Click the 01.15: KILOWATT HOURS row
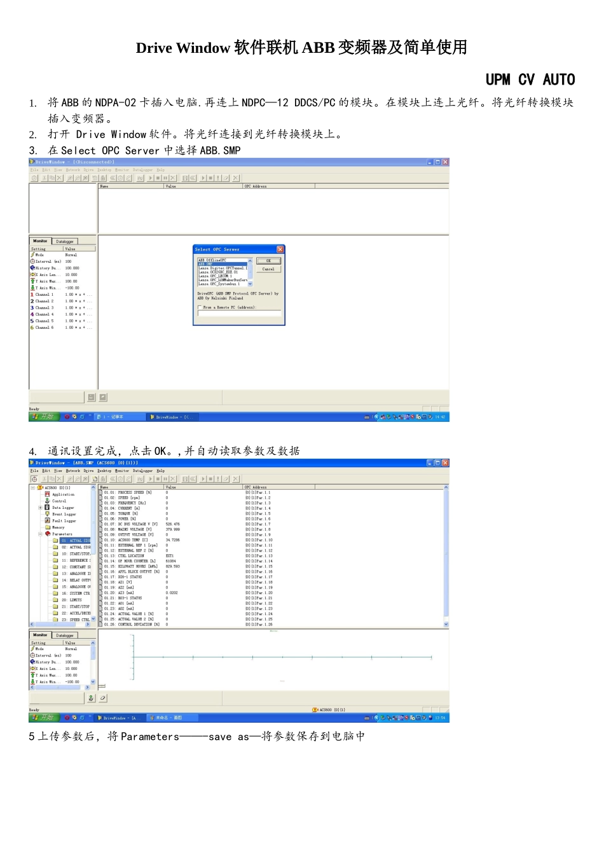The width and height of the screenshot is (604, 855). click(x=272, y=566)
